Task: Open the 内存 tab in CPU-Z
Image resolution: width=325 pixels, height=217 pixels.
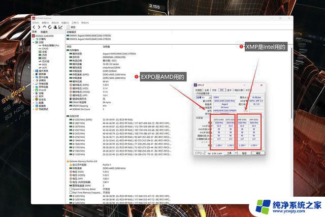Action: tap(214, 90)
